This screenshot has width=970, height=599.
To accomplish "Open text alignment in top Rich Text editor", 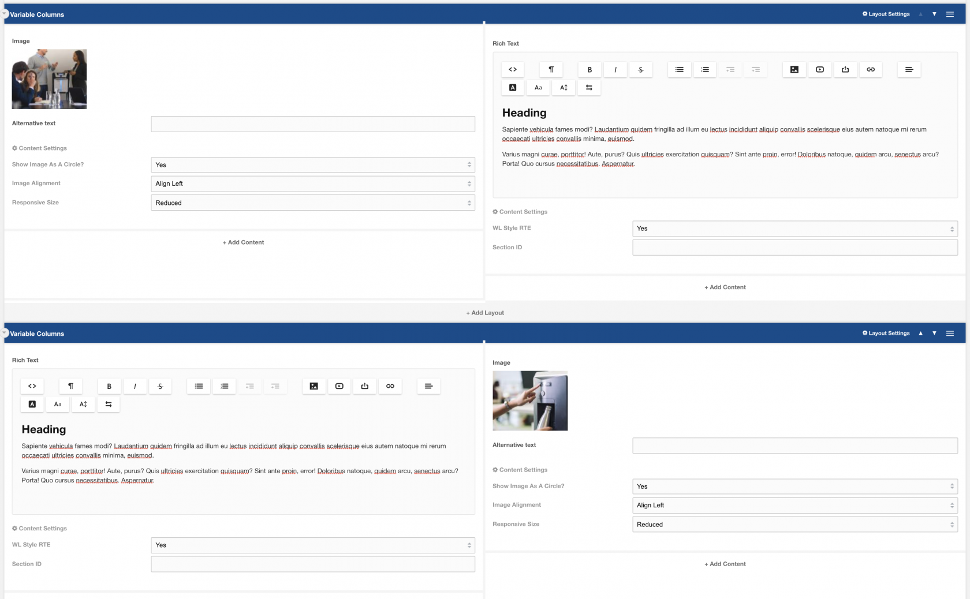I will pyautogui.click(x=909, y=69).
